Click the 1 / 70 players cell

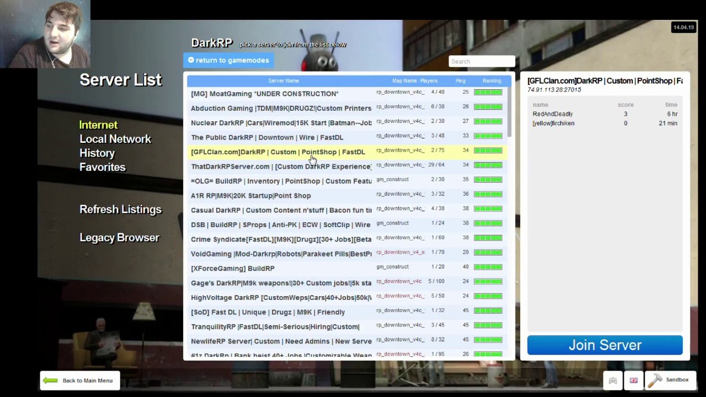(438, 252)
